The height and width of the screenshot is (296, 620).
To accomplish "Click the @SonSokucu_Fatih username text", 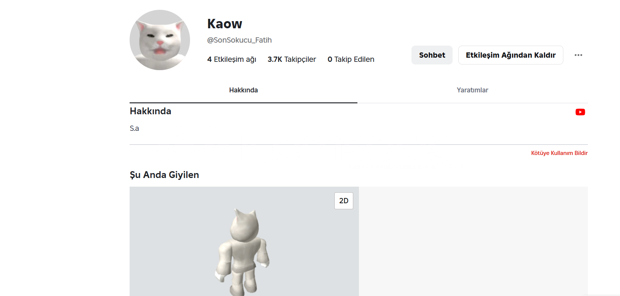I will click(x=239, y=40).
